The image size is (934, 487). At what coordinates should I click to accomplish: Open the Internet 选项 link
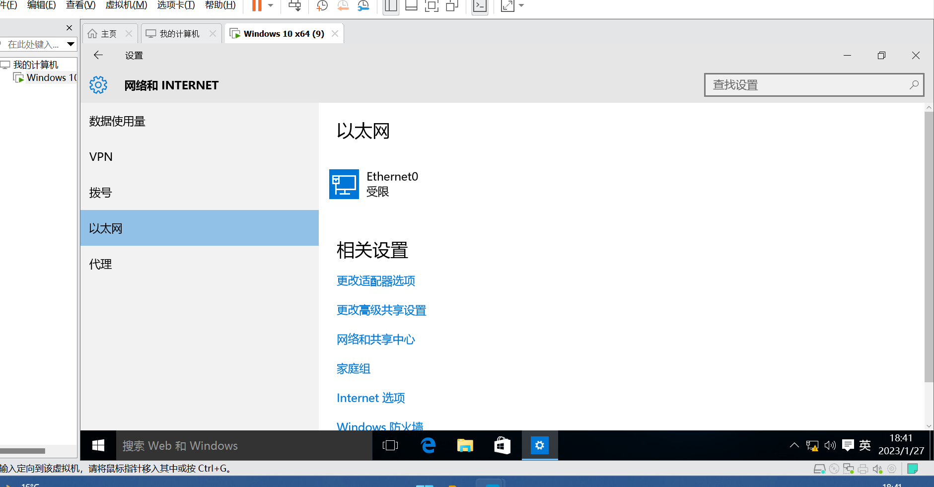371,398
